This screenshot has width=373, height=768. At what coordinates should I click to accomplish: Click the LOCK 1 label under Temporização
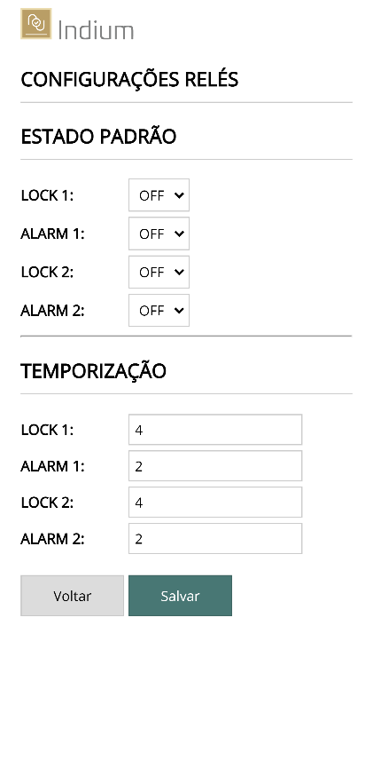tap(47, 430)
